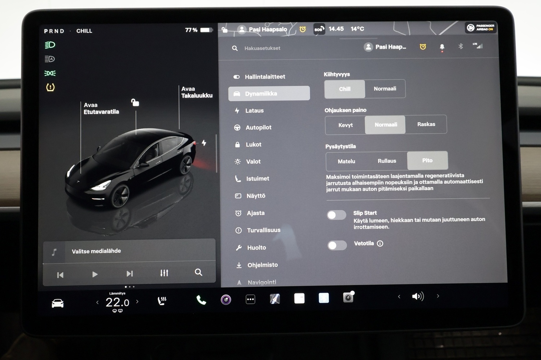Open notifications bell icon
This screenshot has width=541, height=360.
442,47
